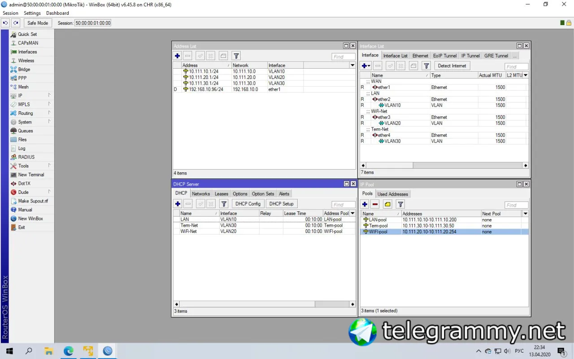Toggle Safe Mode
The width and height of the screenshot is (574, 359).
coord(38,23)
